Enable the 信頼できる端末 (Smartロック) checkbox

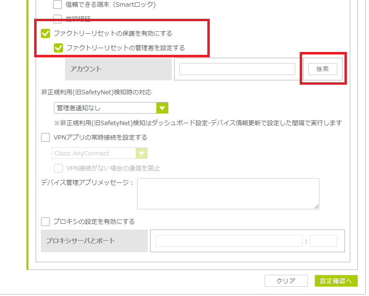57,5
